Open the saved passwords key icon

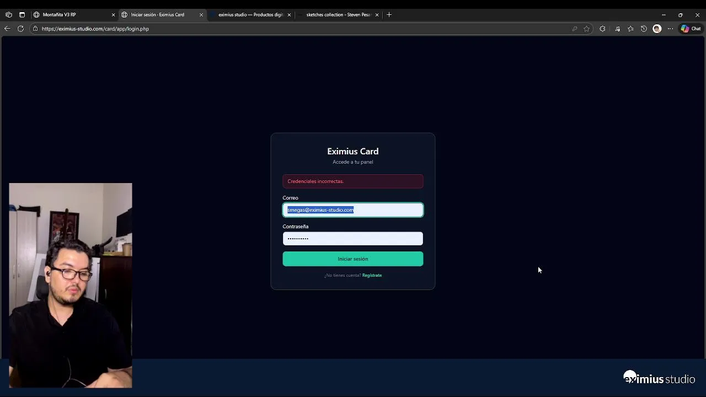[x=575, y=29]
